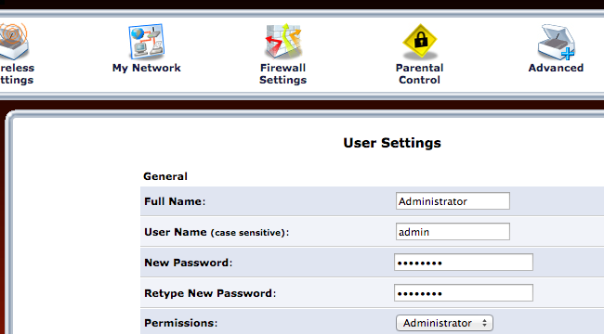The height and width of the screenshot is (334, 604).
Task: Open the Advanced router icon
Action: pyautogui.click(x=557, y=43)
